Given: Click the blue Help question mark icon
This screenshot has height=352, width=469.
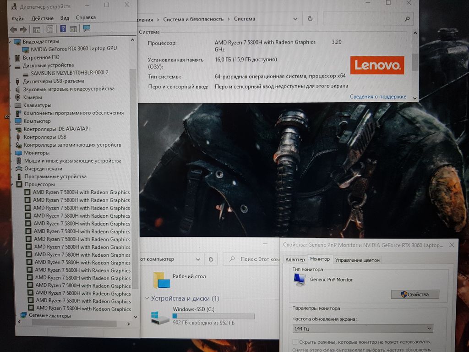Looking at the screenshot, I should click(63, 29).
